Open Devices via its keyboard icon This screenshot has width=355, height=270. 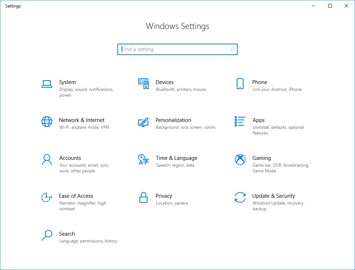click(144, 84)
